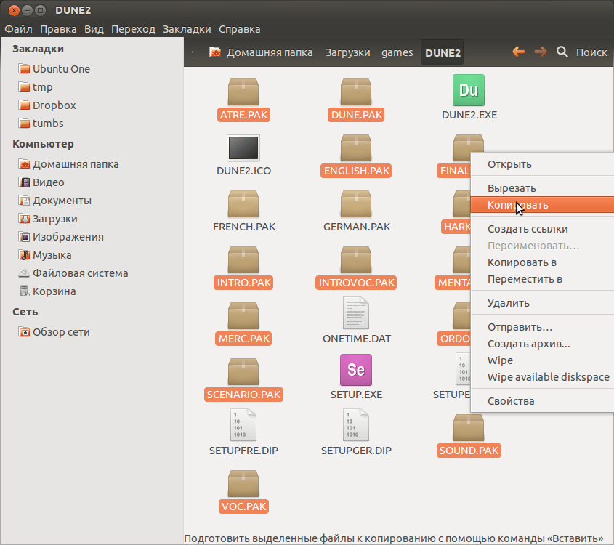Select the INTRO.PAK package icon
This screenshot has width=614, height=545.
click(243, 260)
